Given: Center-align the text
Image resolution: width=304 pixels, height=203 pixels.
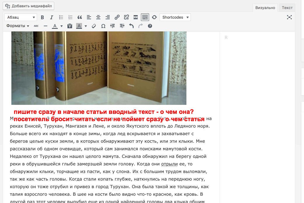Looking at the screenshot, I should pos(98,17).
